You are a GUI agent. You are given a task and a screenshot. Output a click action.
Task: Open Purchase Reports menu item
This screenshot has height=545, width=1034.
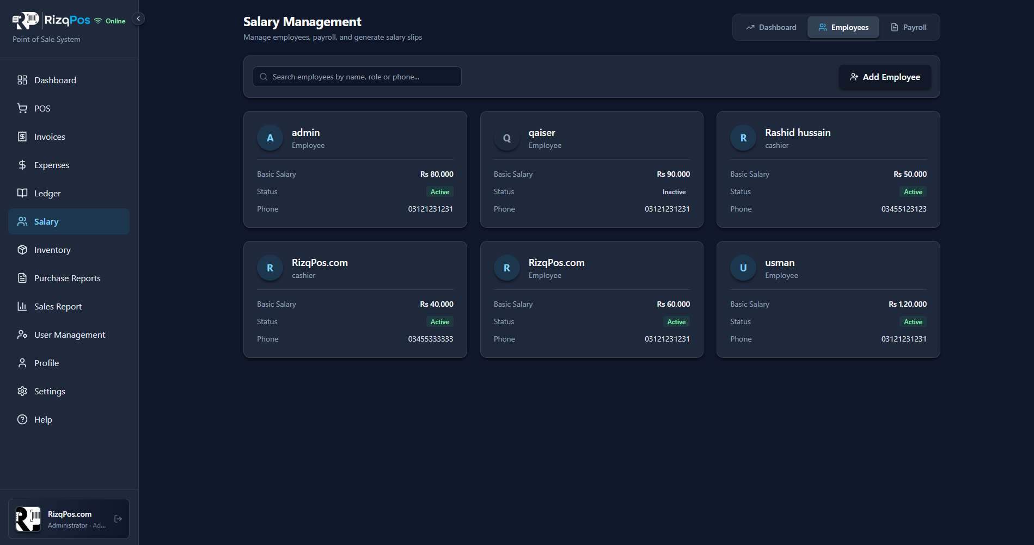tap(69, 278)
